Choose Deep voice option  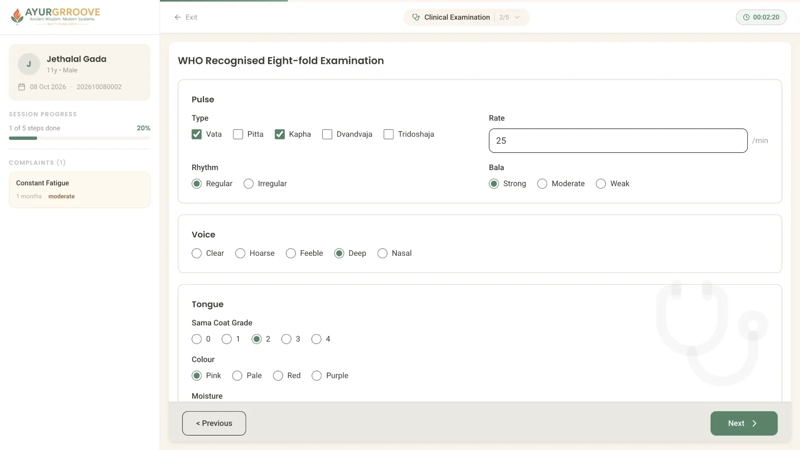point(339,253)
